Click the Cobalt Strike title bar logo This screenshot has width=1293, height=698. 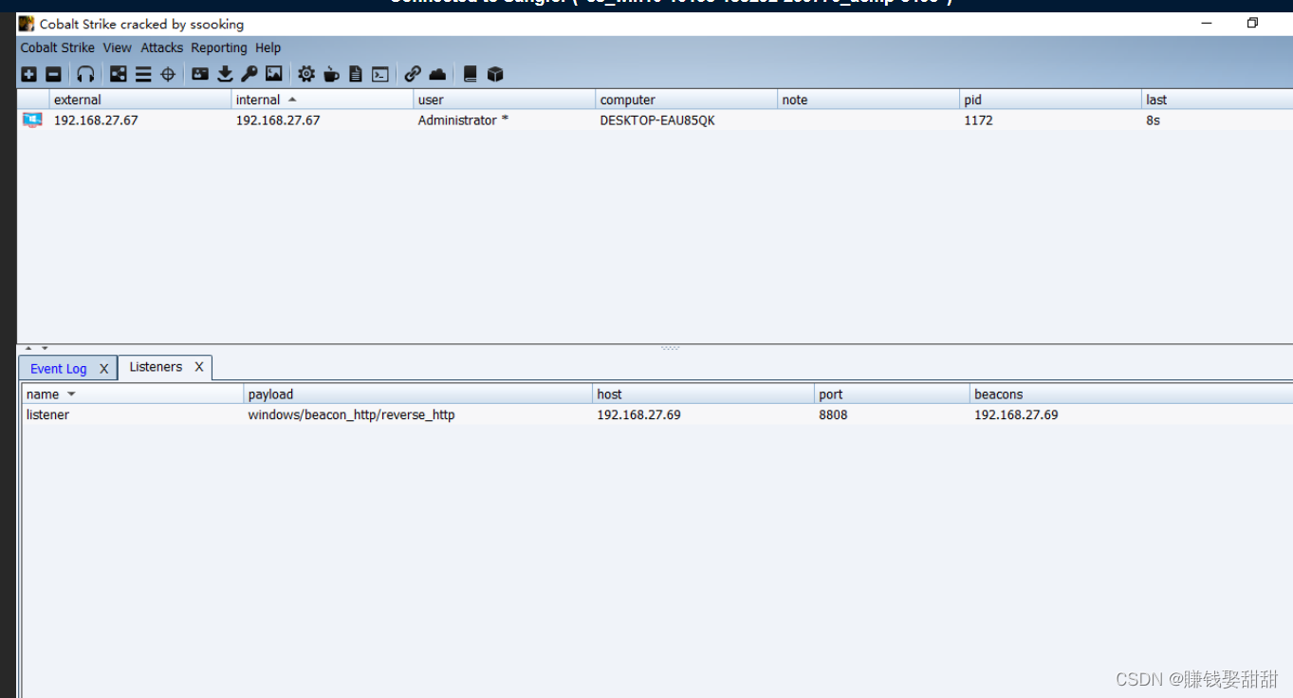click(27, 24)
